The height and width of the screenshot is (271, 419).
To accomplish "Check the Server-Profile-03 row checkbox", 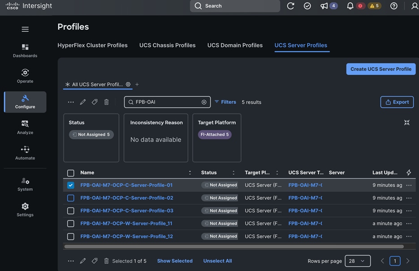I will (70, 211).
